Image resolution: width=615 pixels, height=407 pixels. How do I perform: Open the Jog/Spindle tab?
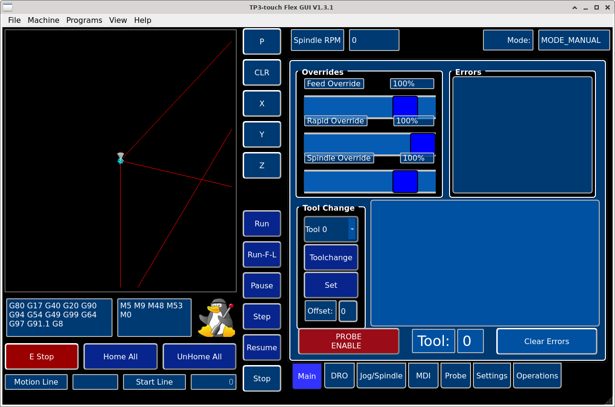[382, 376]
